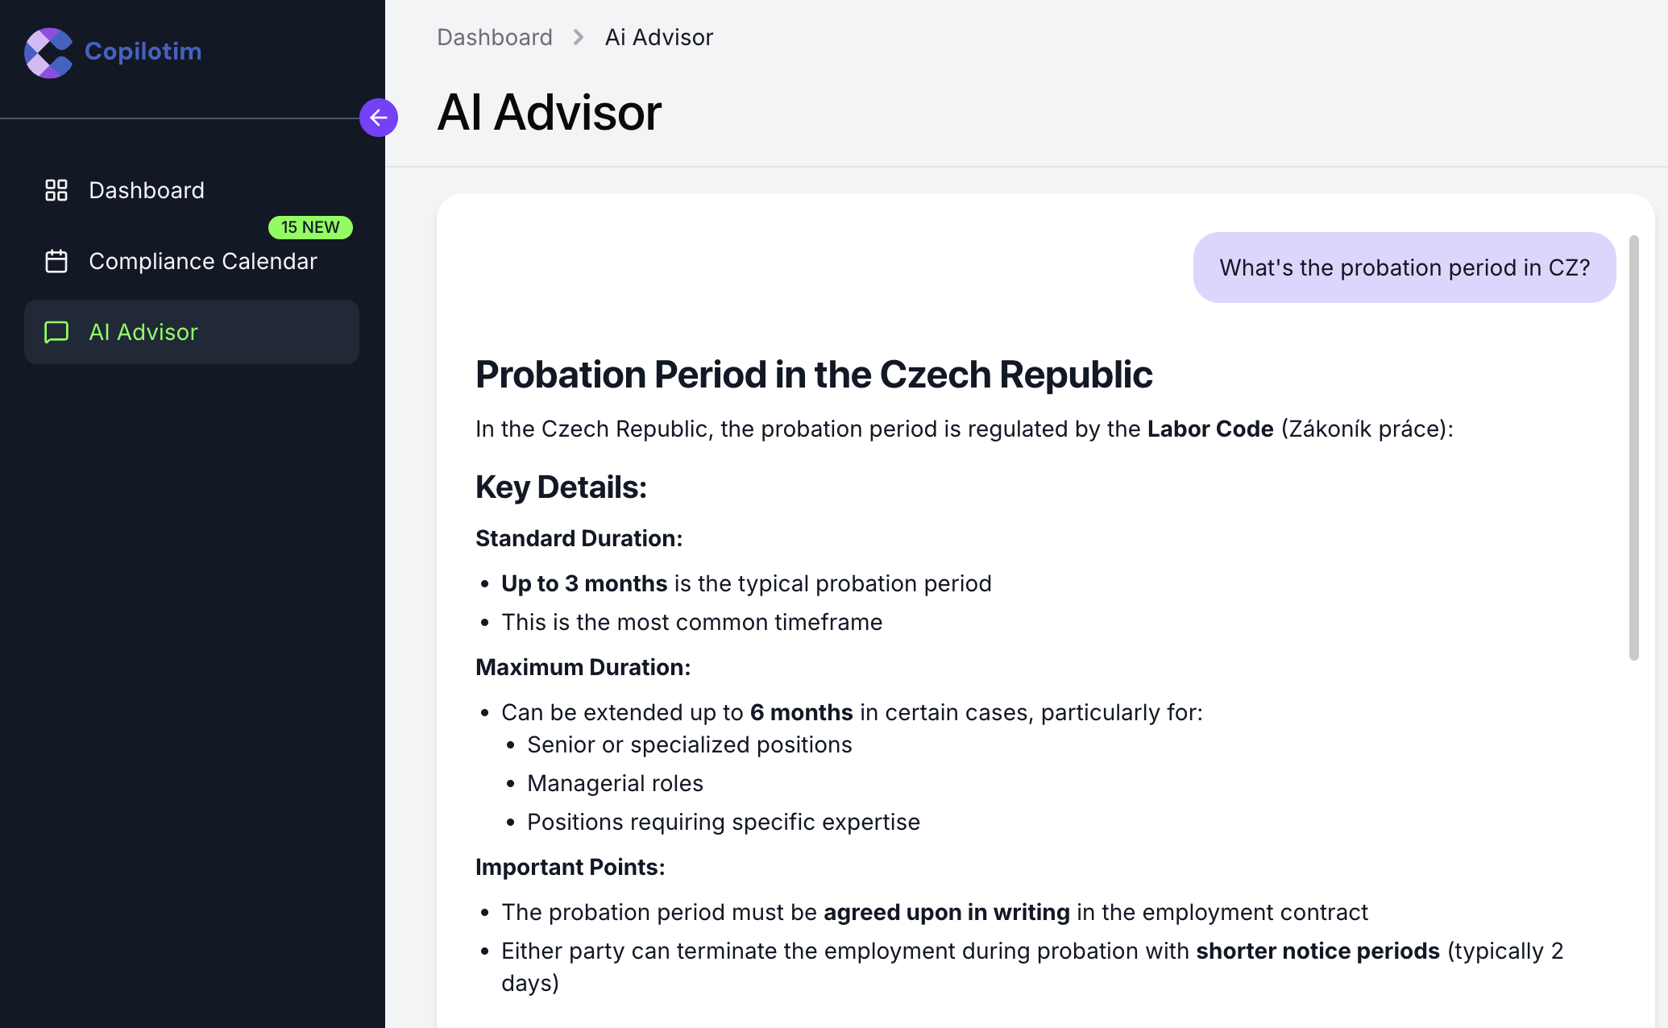The image size is (1668, 1028).
Task: Click the Key Details heading
Action: tap(561, 487)
